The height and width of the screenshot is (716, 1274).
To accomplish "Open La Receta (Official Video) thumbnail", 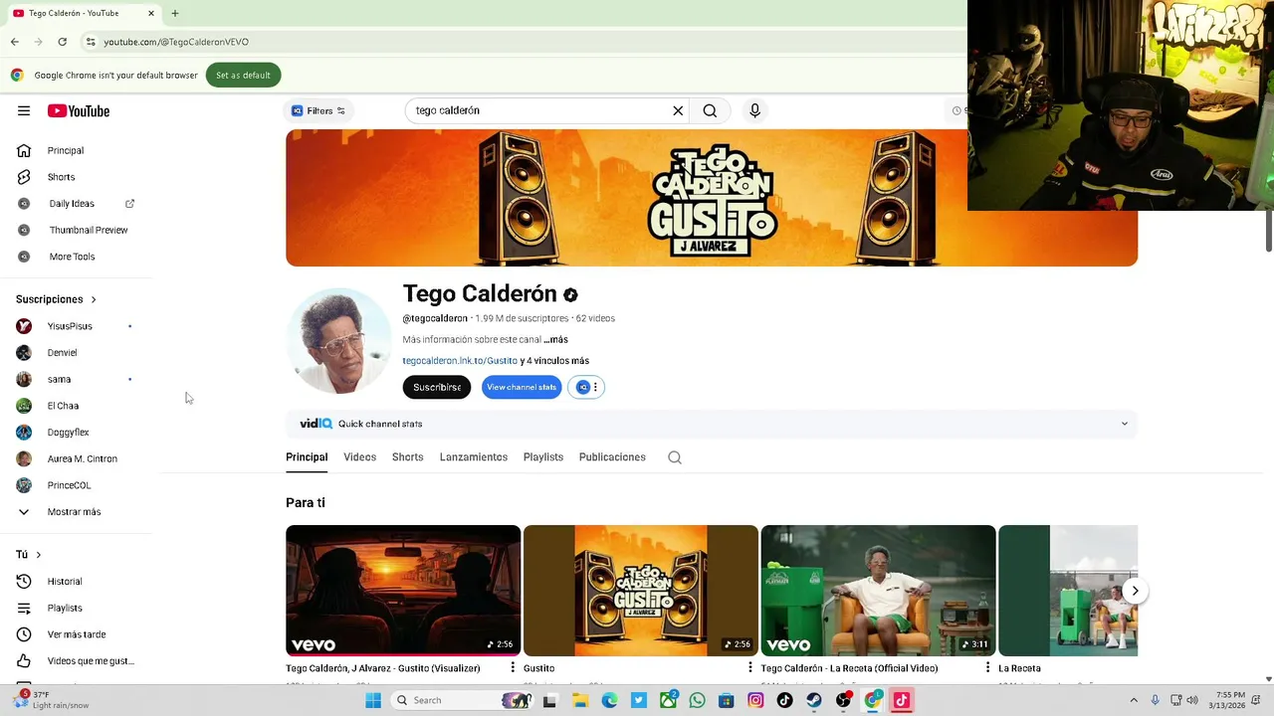I will (878, 591).
